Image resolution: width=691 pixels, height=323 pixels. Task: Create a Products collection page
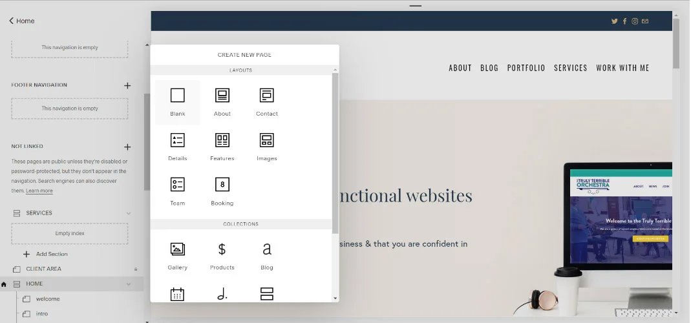(222, 256)
